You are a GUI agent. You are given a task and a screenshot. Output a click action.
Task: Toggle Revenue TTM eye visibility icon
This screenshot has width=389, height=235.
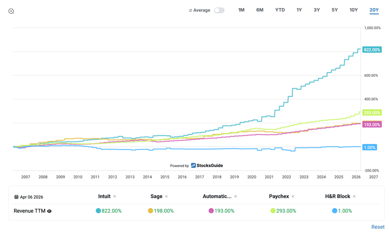(x=49, y=211)
